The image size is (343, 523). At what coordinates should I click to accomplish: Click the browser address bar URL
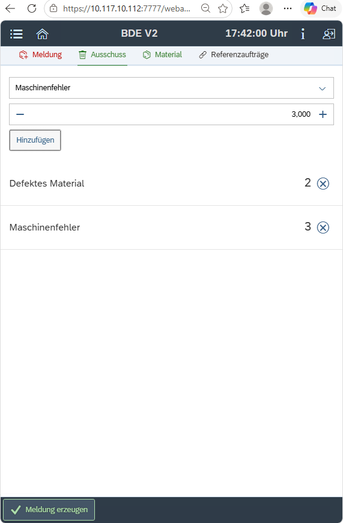(x=127, y=8)
